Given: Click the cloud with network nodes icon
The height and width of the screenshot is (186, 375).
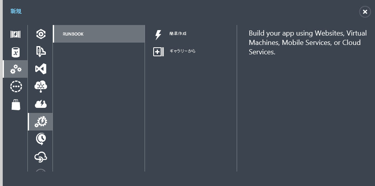Looking at the screenshot, I should pyautogui.click(x=40, y=86).
